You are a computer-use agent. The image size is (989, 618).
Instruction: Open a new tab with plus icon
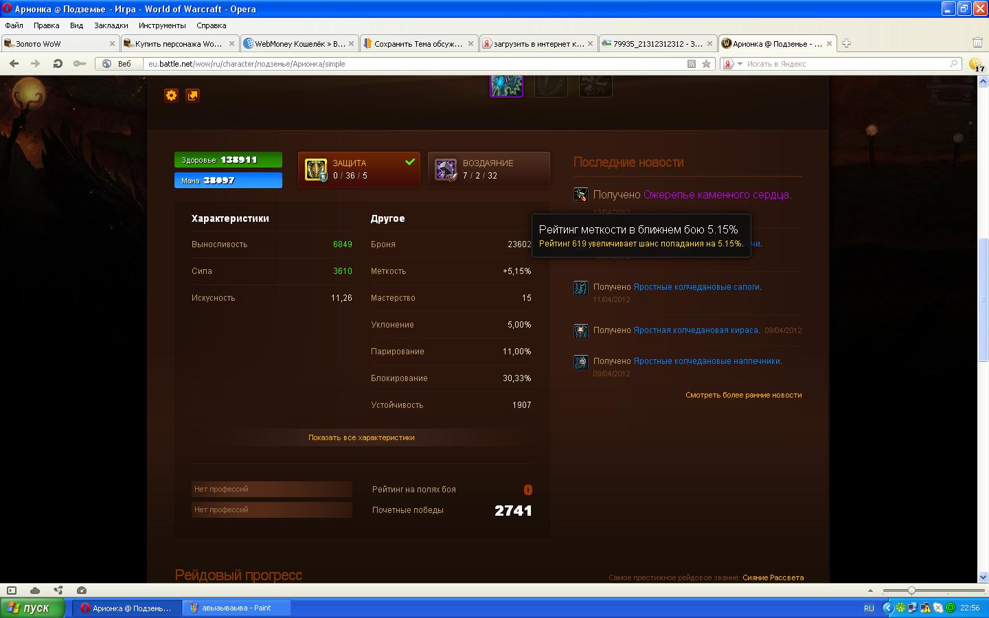(846, 43)
